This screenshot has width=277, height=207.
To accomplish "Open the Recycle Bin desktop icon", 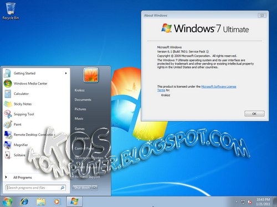I will pos(11,10).
